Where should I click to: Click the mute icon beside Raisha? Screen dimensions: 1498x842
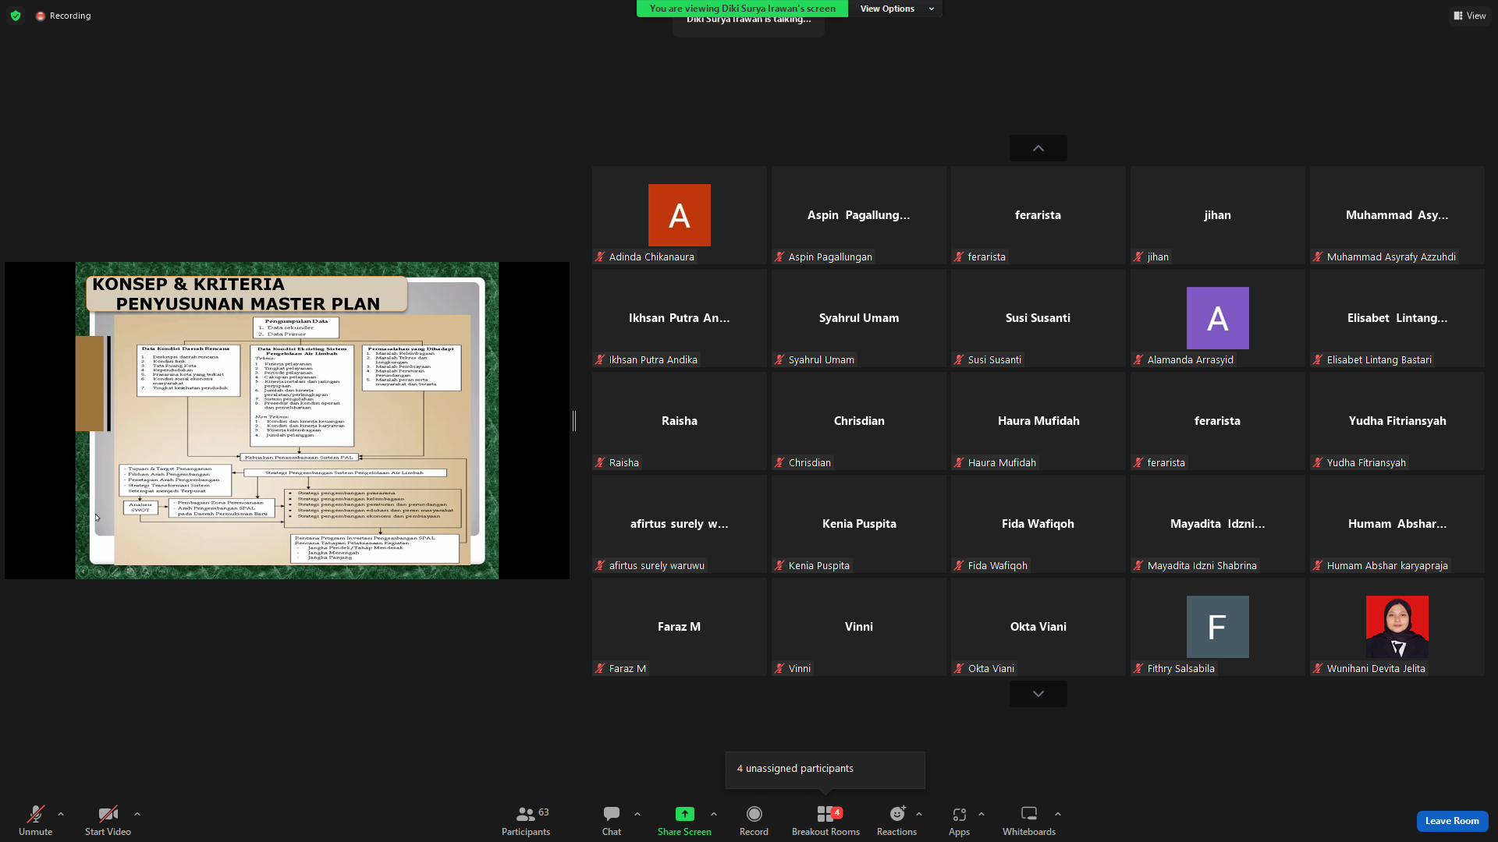[600, 463]
